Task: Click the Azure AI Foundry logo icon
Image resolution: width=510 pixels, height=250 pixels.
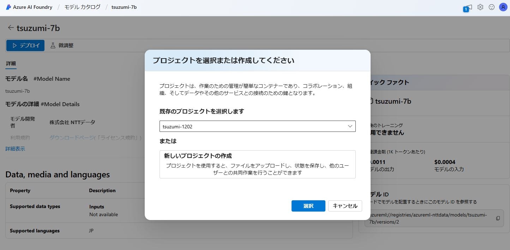Action: 8,7
